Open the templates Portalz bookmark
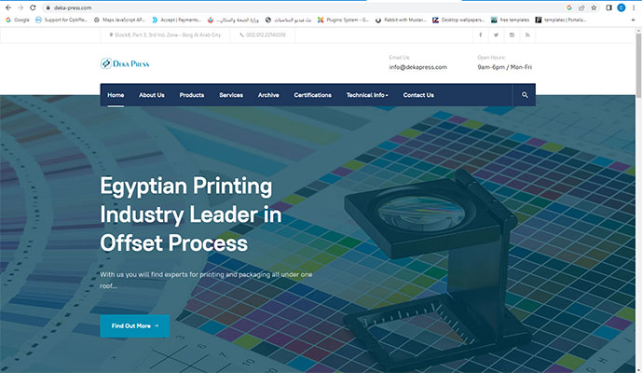This screenshot has height=373, width=642. [x=561, y=20]
